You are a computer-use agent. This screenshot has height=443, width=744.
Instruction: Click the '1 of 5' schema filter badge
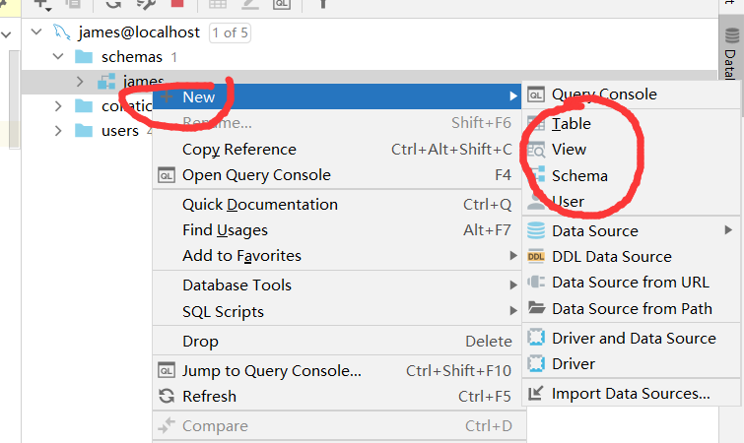231,32
